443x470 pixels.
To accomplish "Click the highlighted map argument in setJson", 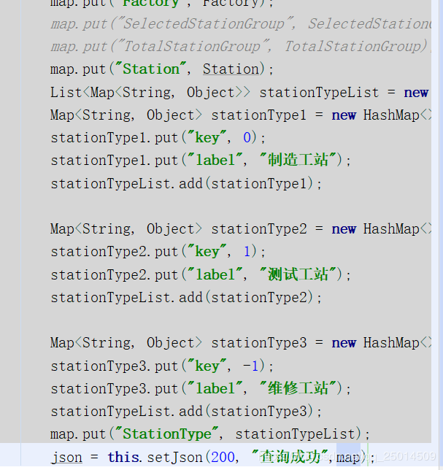I will tap(349, 458).
